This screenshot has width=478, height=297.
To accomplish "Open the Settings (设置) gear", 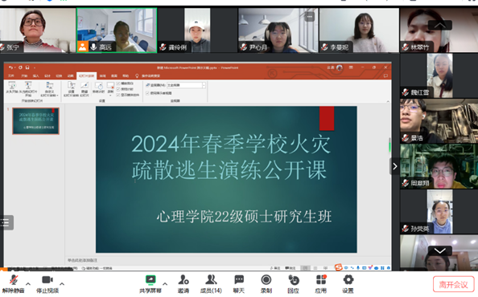I will [348, 283].
